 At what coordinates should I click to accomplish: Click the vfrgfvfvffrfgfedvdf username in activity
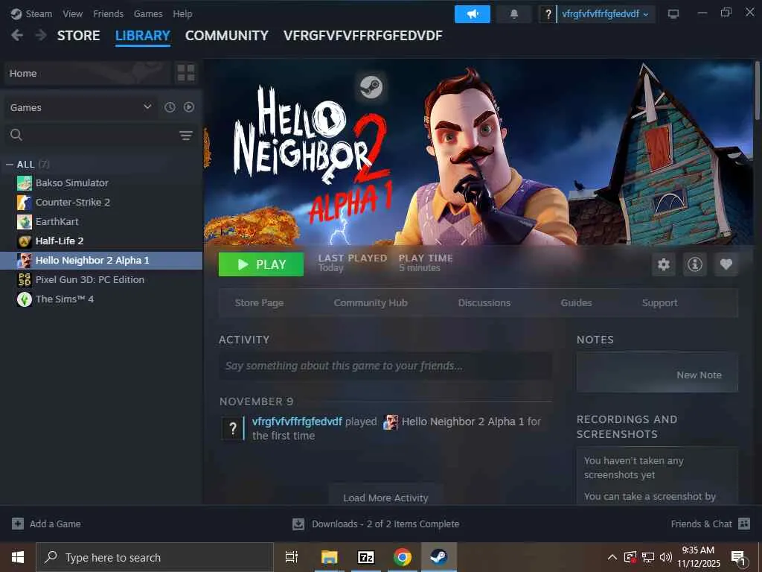pyautogui.click(x=297, y=422)
